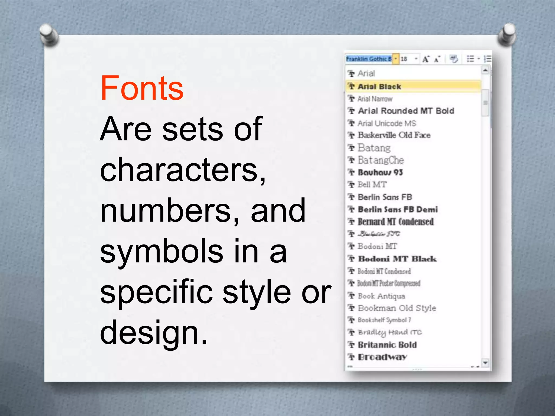Choose the Britannic Bold font

click(414, 345)
